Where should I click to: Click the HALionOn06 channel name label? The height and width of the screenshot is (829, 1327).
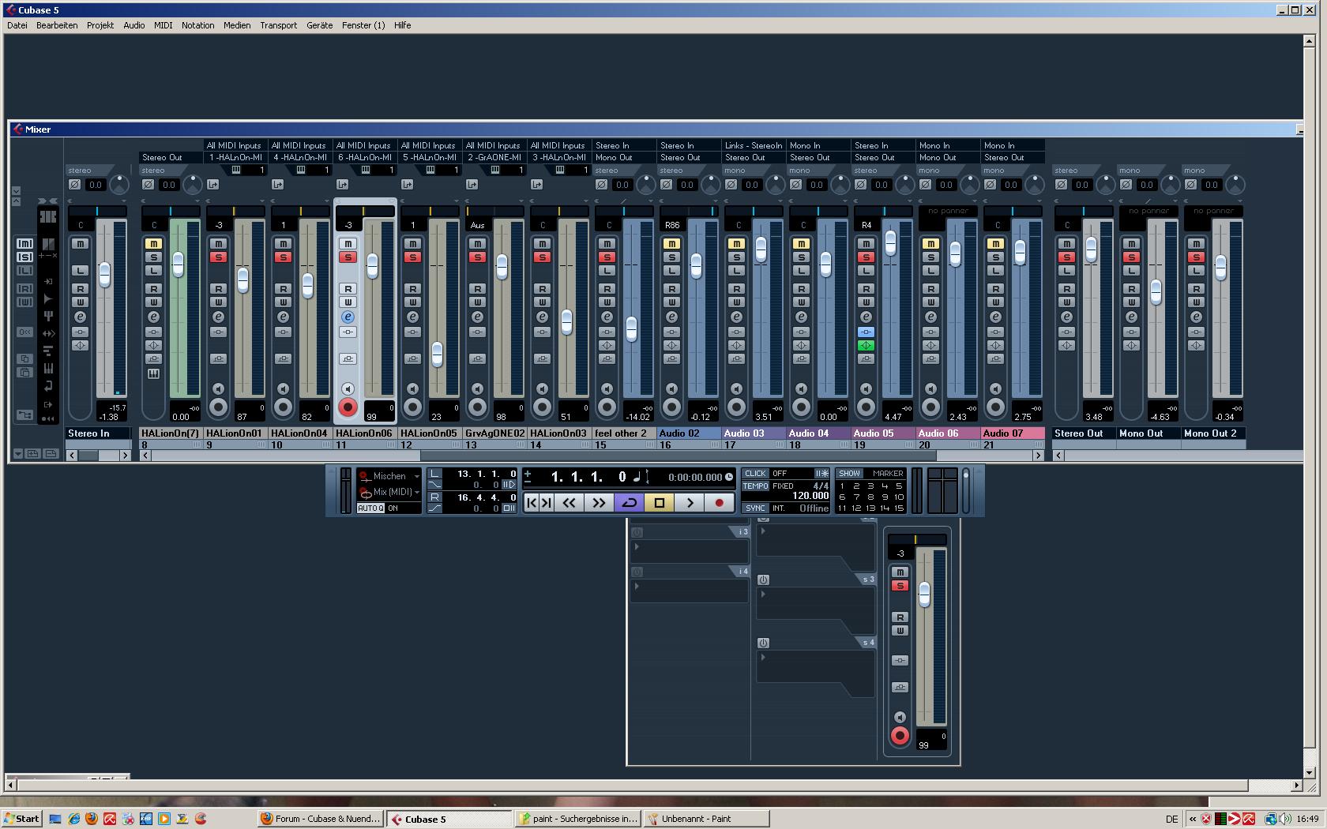365,433
